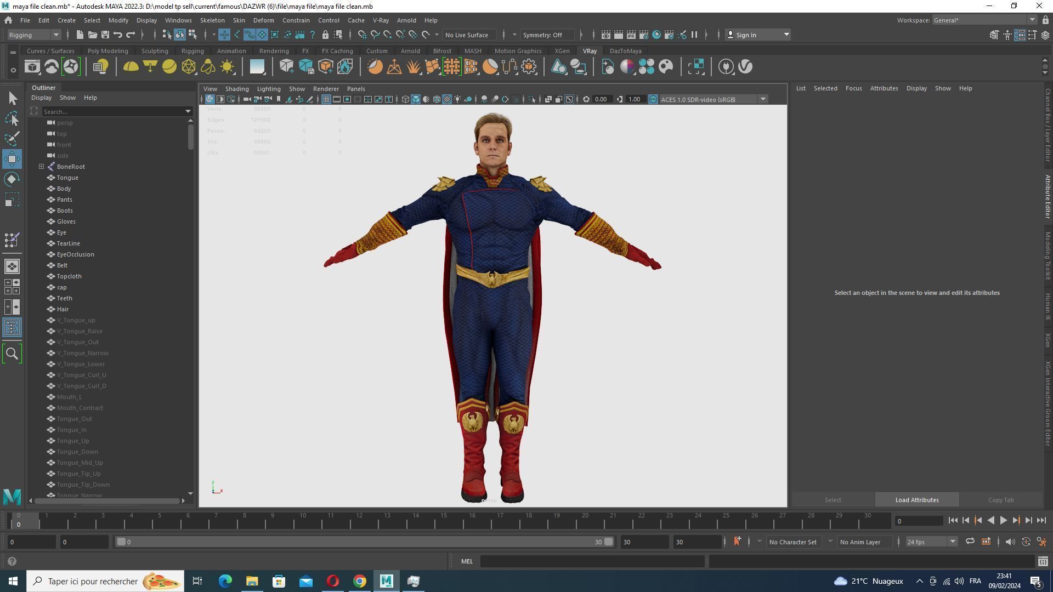The height and width of the screenshot is (592, 1053).
Task: Switch to the DazToMaya shelf tab
Action: point(625,51)
